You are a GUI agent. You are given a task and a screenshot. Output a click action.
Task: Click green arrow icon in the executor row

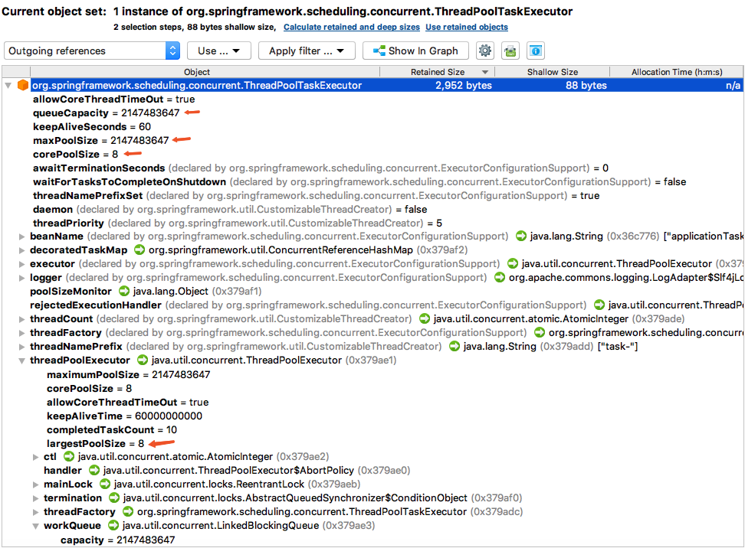point(512,263)
